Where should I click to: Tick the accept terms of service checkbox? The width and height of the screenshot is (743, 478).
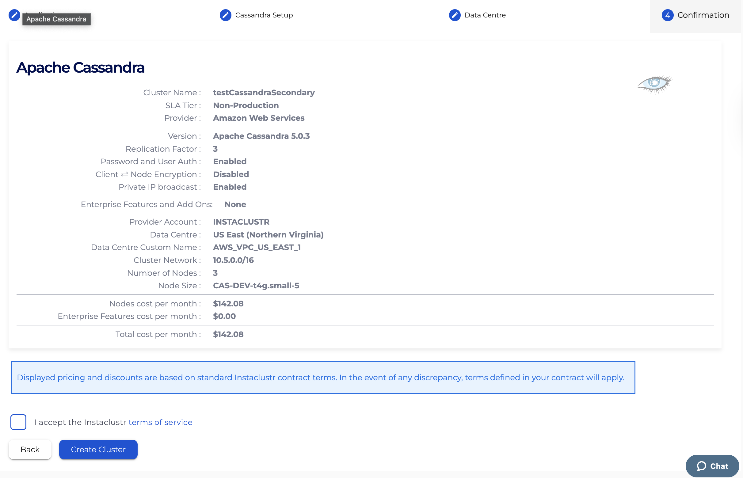click(x=18, y=422)
